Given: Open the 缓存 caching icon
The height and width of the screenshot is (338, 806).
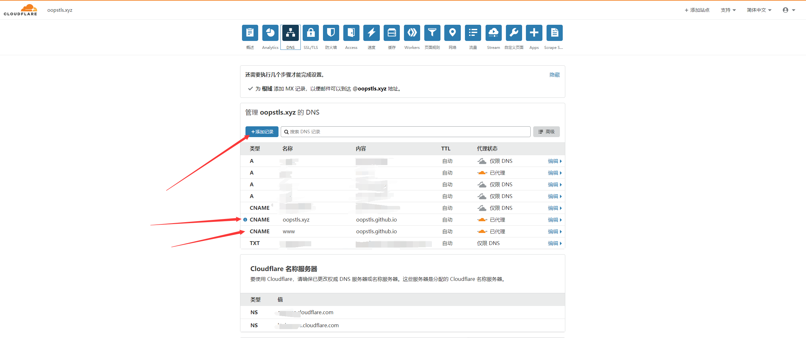Looking at the screenshot, I should (392, 33).
